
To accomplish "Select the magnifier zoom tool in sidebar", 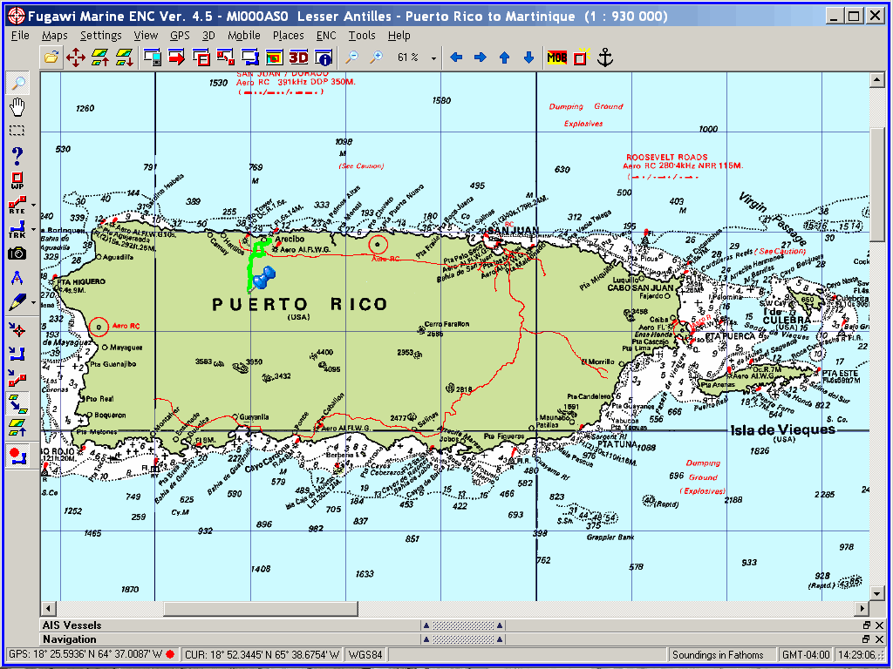I will (x=19, y=83).
